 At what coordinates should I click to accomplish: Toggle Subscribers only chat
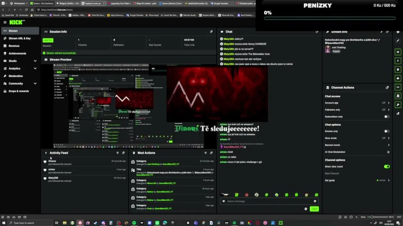[387, 117]
